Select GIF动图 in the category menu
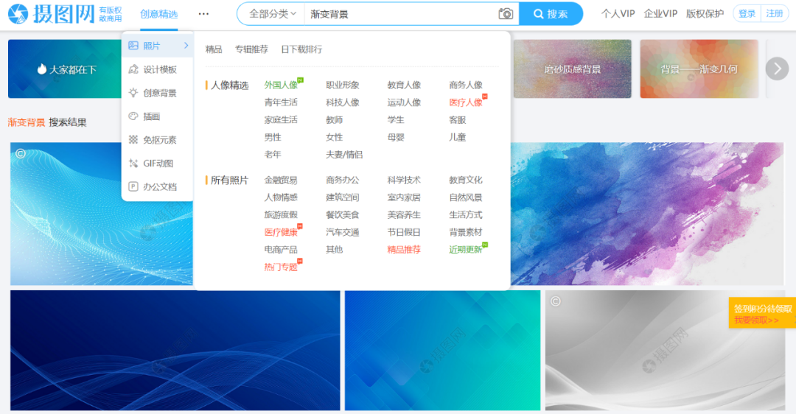The width and height of the screenshot is (796, 414). (x=158, y=164)
